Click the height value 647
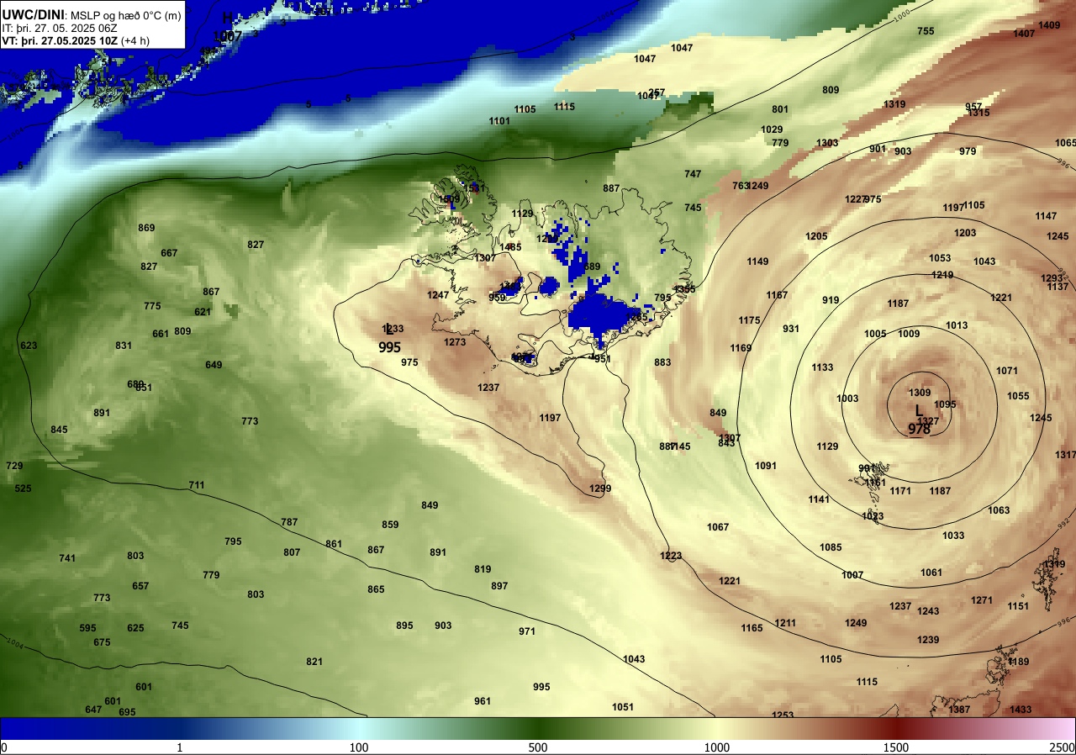1076x755 pixels. tap(93, 710)
